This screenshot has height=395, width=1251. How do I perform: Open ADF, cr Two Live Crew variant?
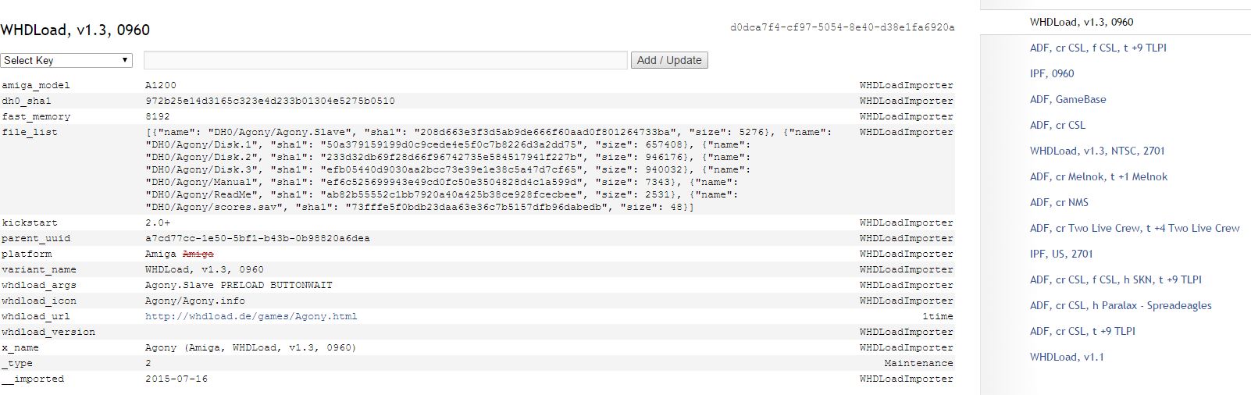[x=1135, y=228]
